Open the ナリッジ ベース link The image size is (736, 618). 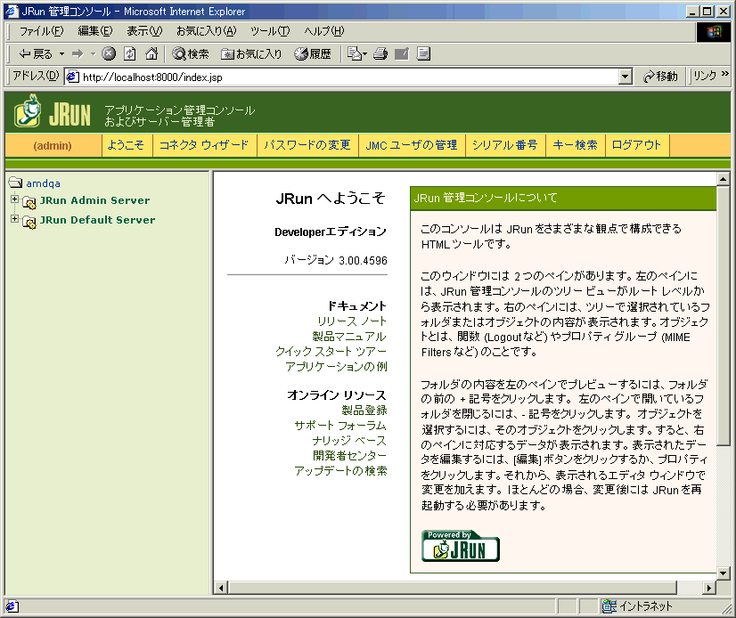pos(349,441)
